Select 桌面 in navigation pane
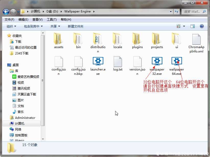This screenshot has width=210, height=157. pos(13,65)
